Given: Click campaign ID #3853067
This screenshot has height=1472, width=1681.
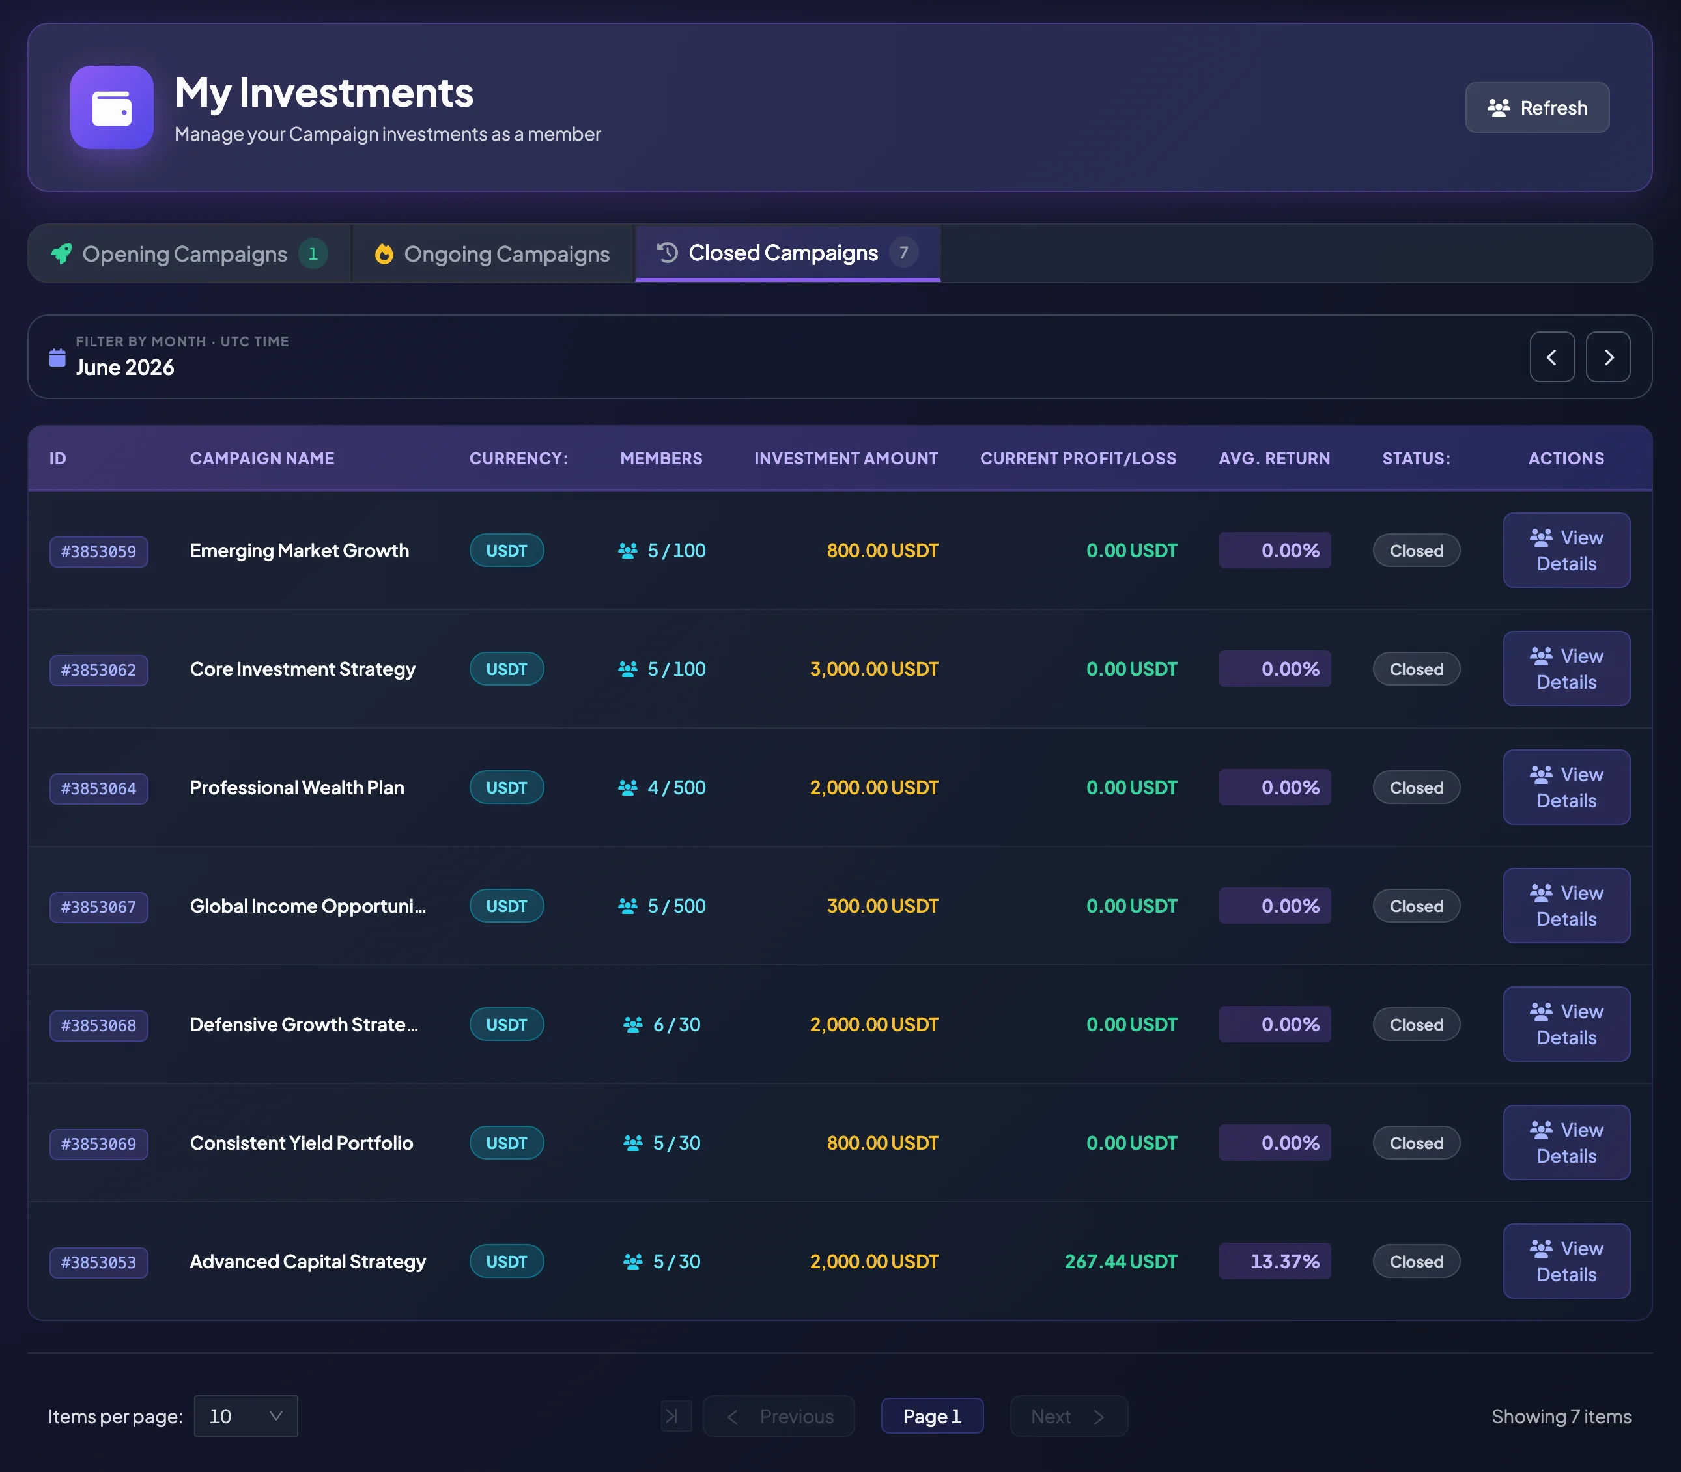Looking at the screenshot, I should point(98,907).
